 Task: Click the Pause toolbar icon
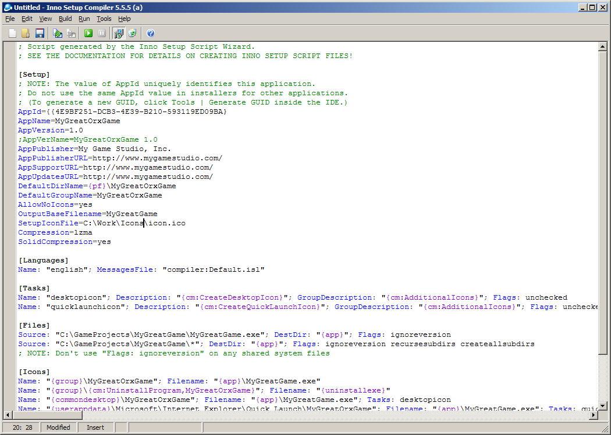pos(102,34)
